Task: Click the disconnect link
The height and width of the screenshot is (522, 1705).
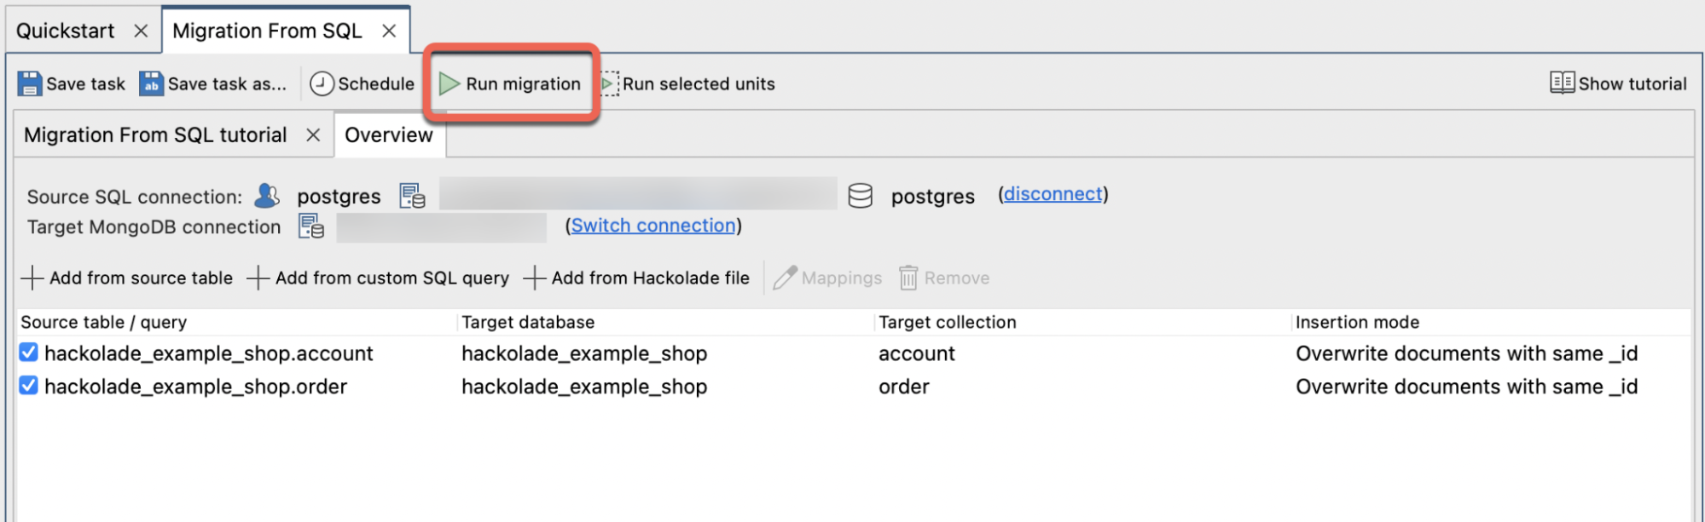Action: click(1053, 194)
